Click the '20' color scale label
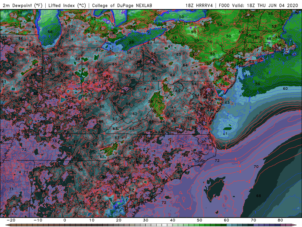The height and width of the screenshot is (227, 302). pos(119,220)
